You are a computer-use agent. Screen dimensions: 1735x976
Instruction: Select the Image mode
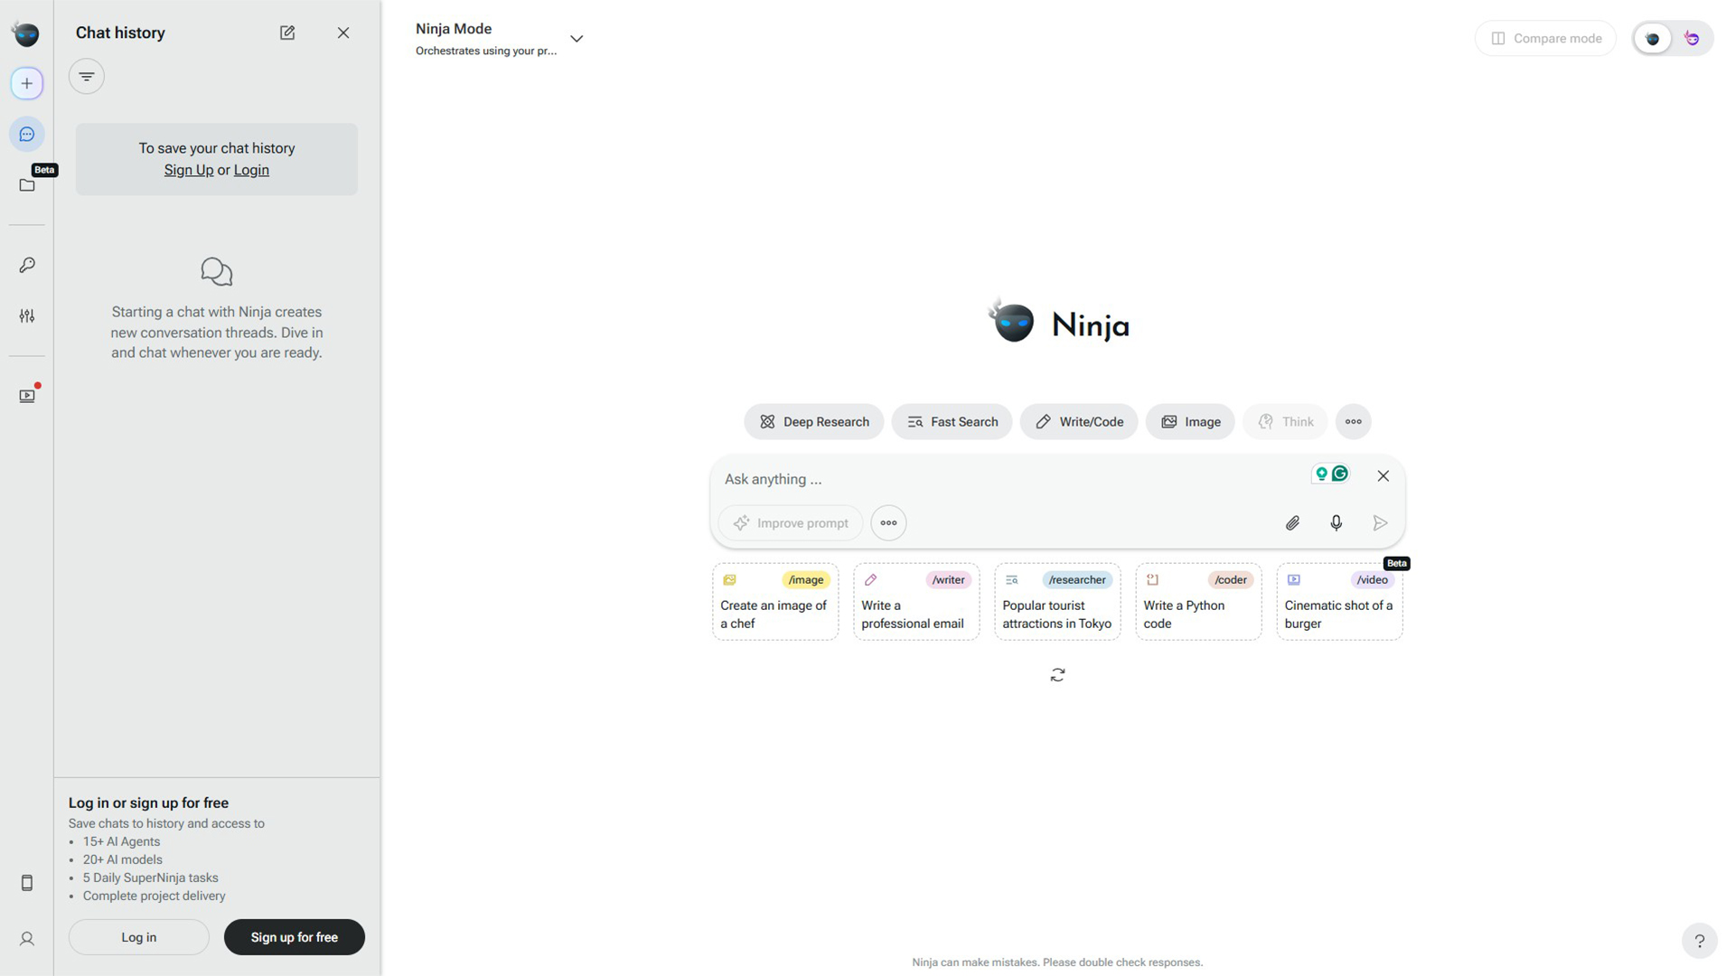pyautogui.click(x=1190, y=422)
